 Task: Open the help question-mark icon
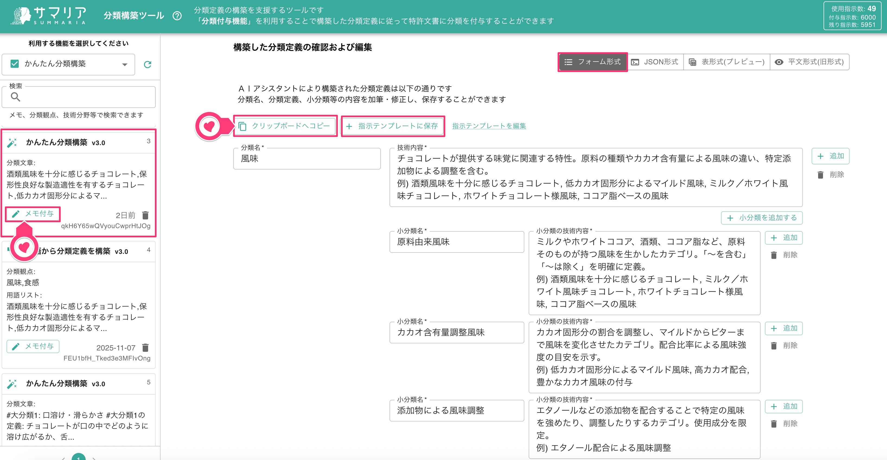point(177,16)
